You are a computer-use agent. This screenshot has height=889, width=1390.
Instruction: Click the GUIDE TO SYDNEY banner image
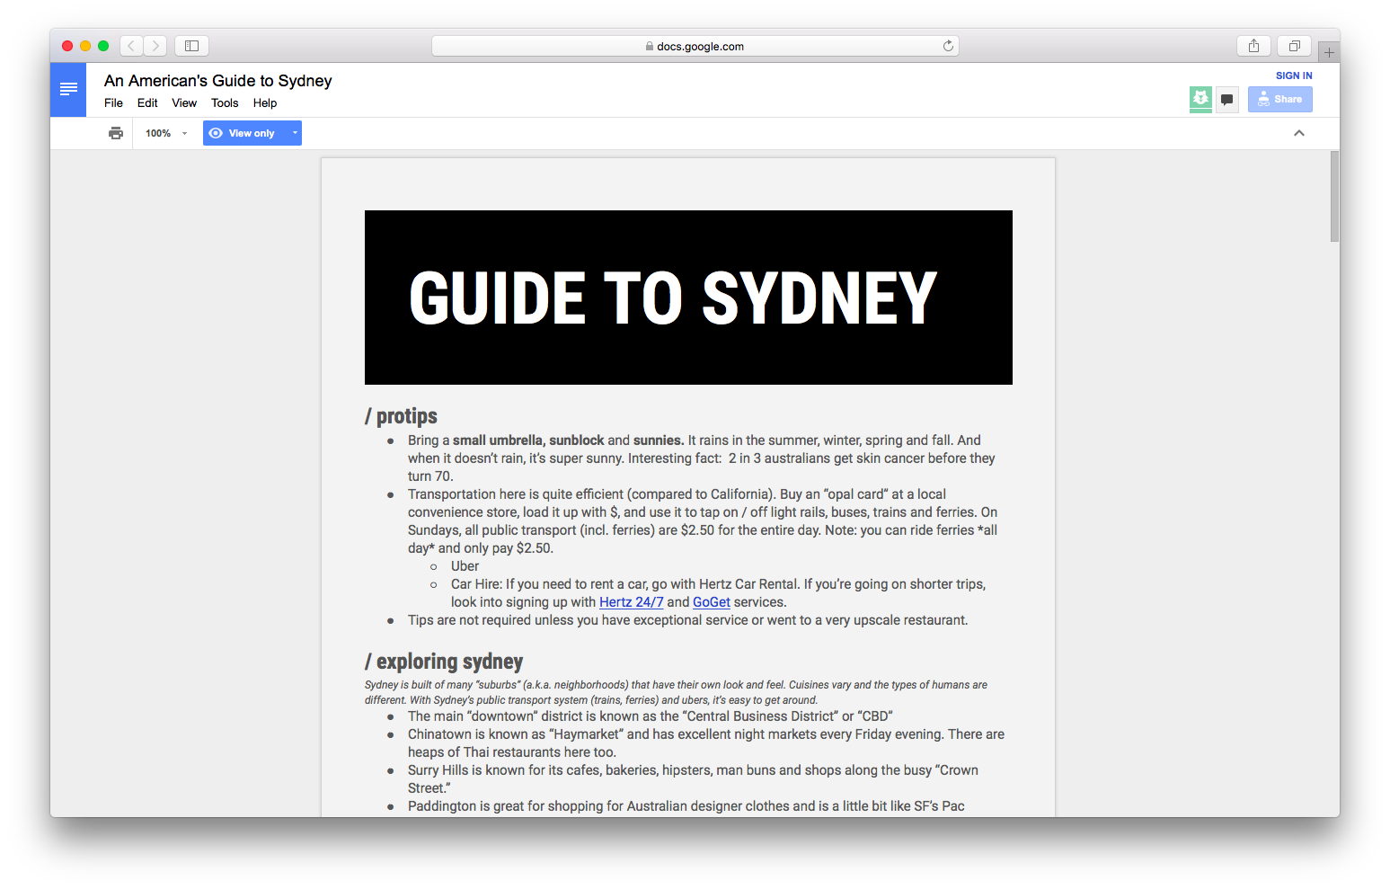coord(688,298)
